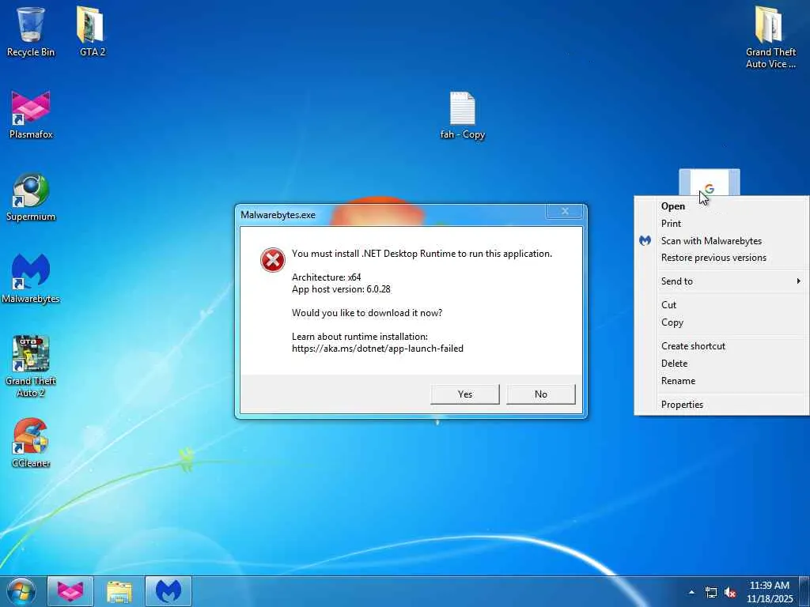Open the taskbar clock and date

[x=769, y=592]
